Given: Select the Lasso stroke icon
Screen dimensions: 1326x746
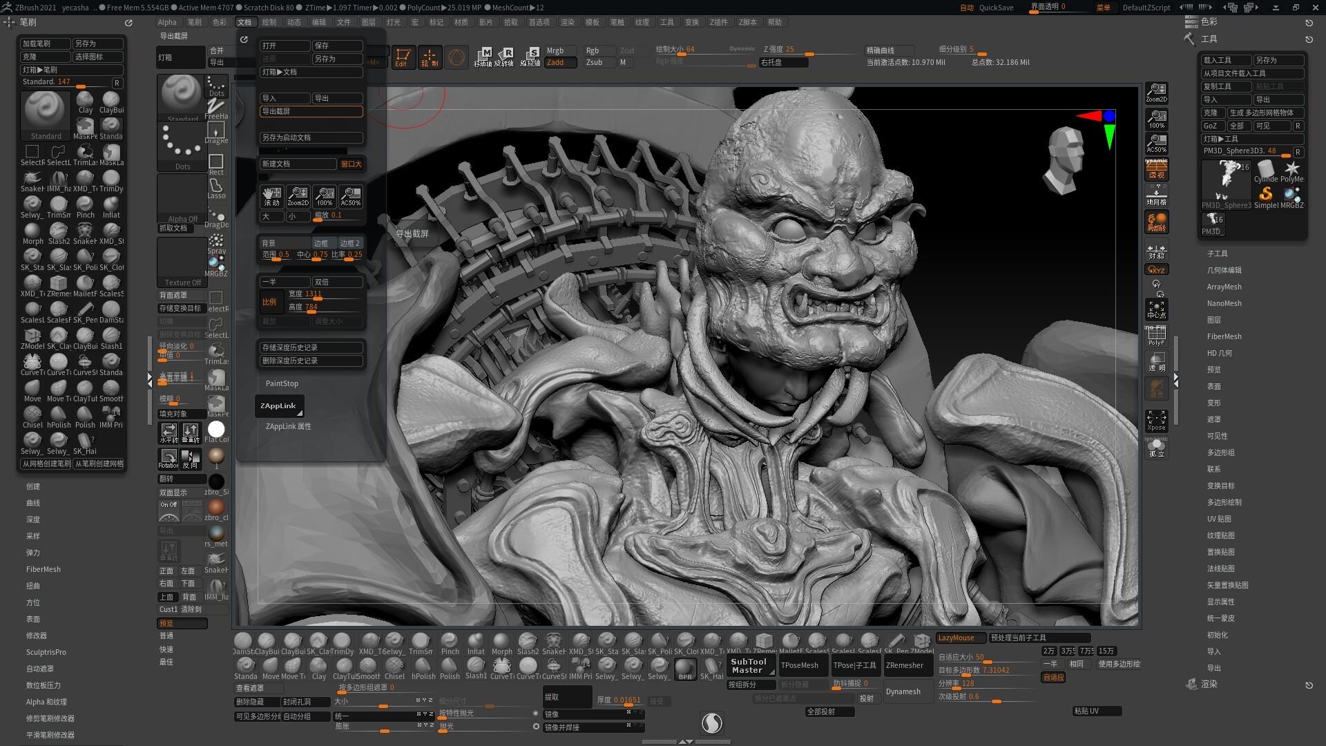Looking at the screenshot, I should pyautogui.click(x=216, y=187).
